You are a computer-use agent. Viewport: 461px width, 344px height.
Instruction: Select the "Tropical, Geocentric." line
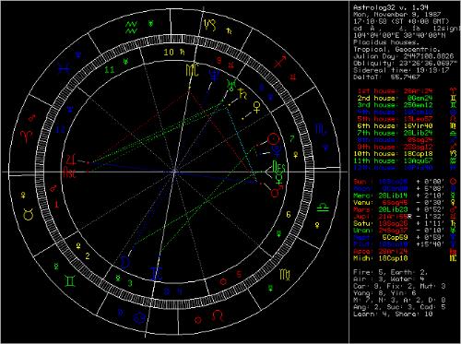[x=396, y=49]
